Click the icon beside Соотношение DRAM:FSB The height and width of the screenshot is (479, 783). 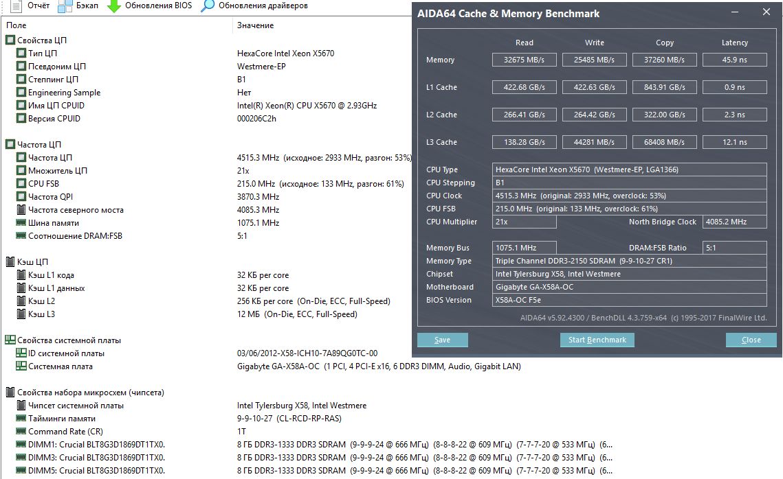21,235
